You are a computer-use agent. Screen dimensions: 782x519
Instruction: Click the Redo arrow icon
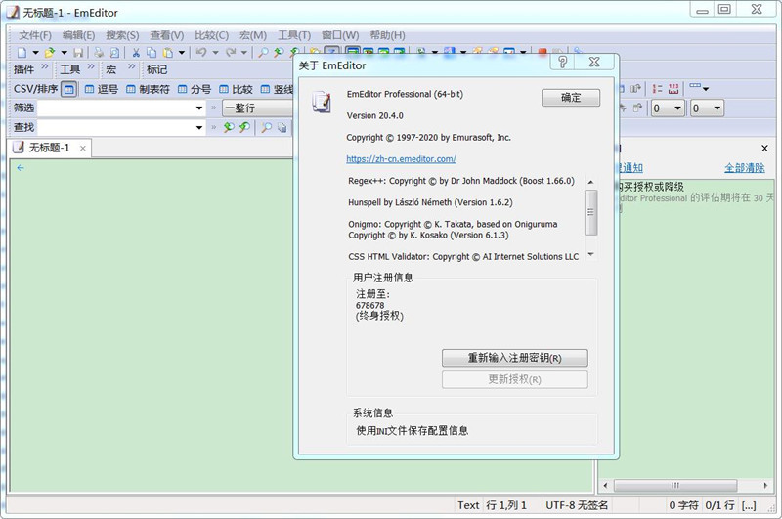pos(231,52)
